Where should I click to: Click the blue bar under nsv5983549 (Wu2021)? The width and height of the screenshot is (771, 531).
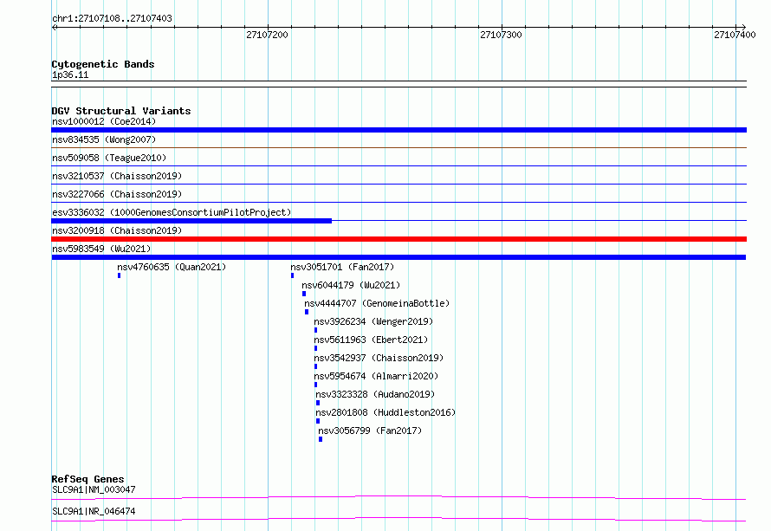click(398, 257)
